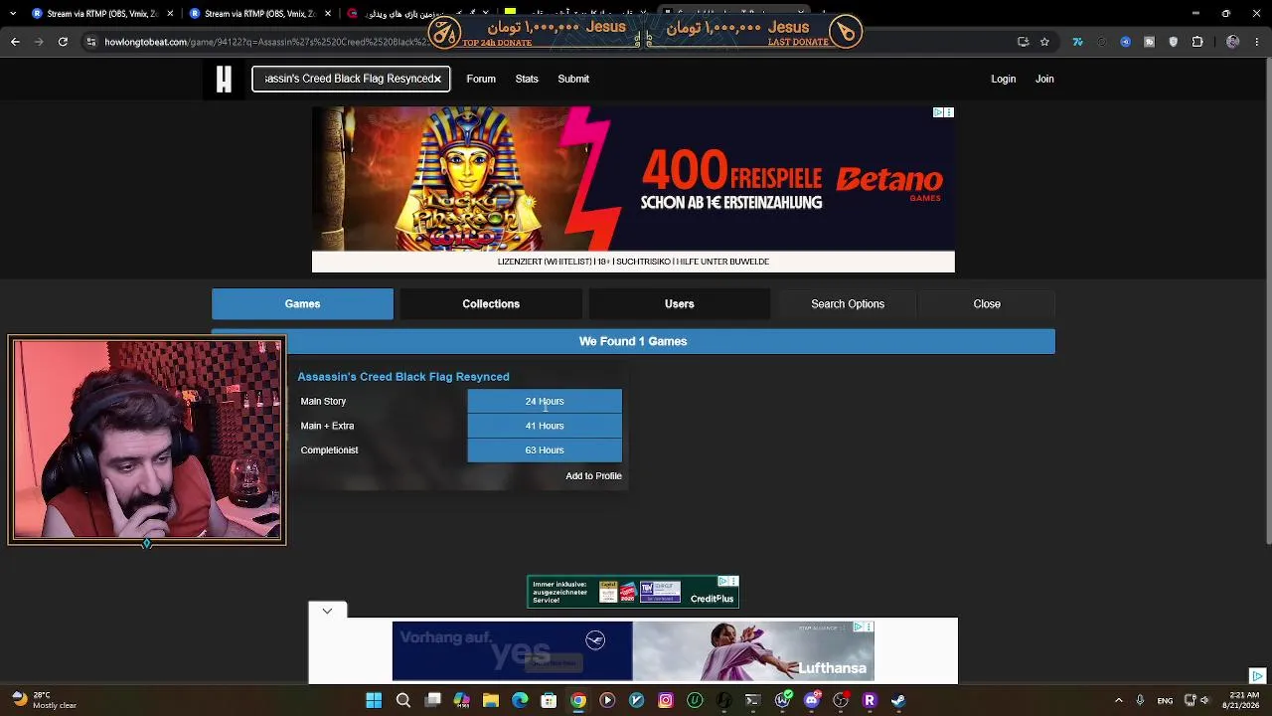Click the Completionist label
The height and width of the screenshot is (716, 1272).
(x=329, y=450)
